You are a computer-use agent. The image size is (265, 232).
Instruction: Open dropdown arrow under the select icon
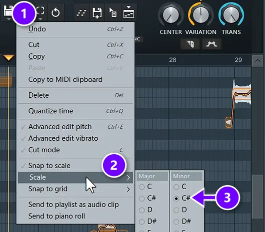[40, 19]
